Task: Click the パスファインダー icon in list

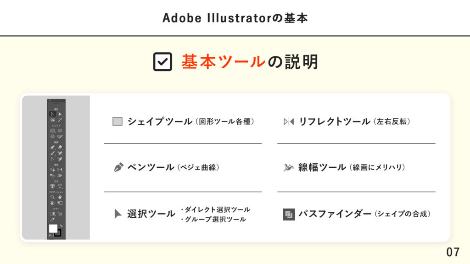Action: point(288,214)
